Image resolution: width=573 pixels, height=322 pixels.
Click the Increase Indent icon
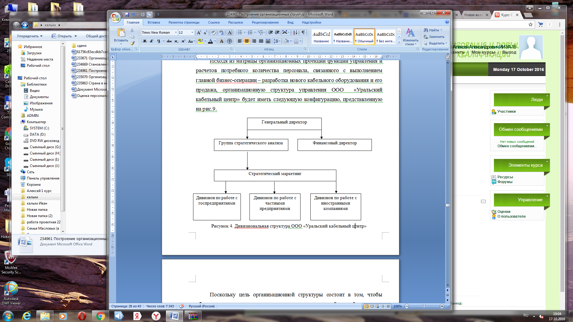277,32
